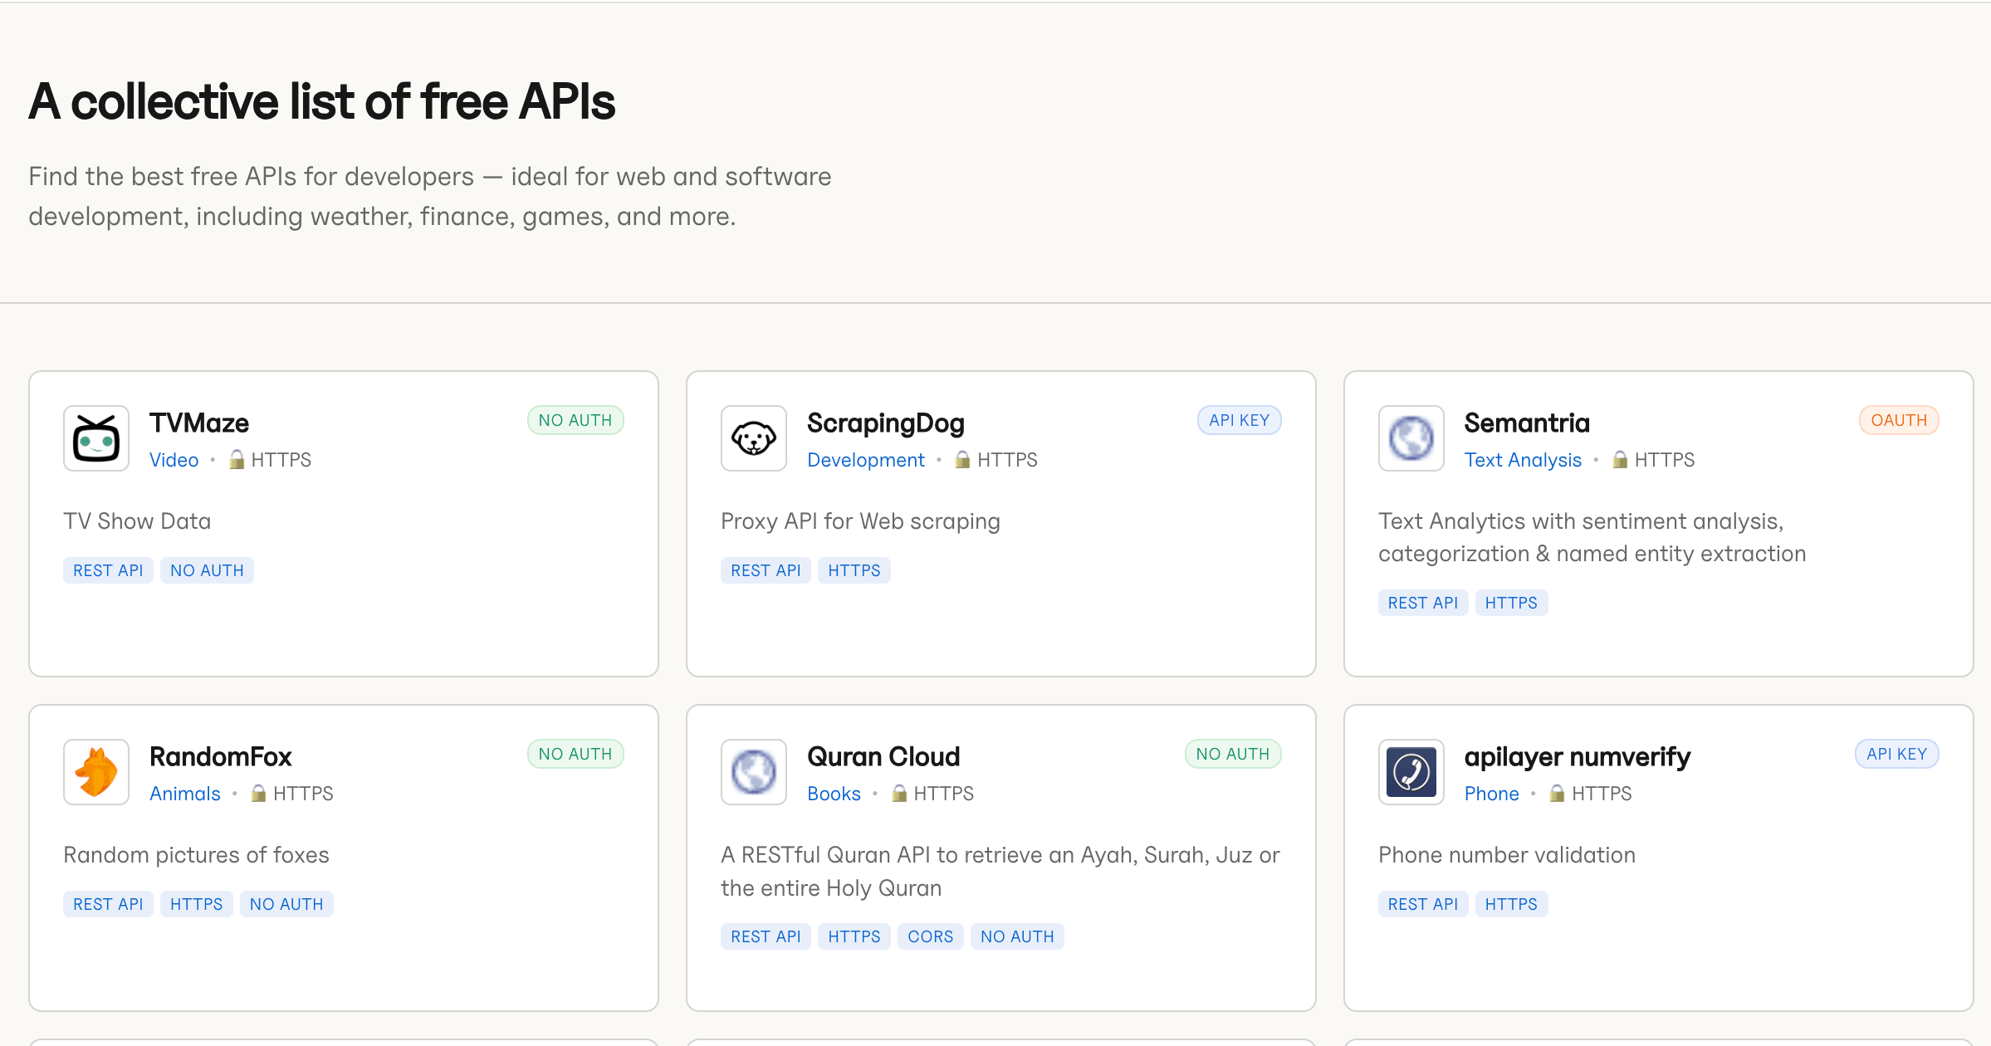The width and height of the screenshot is (1991, 1046).
Task: Click the Semantria globe logo
Action: point(1411,438)
